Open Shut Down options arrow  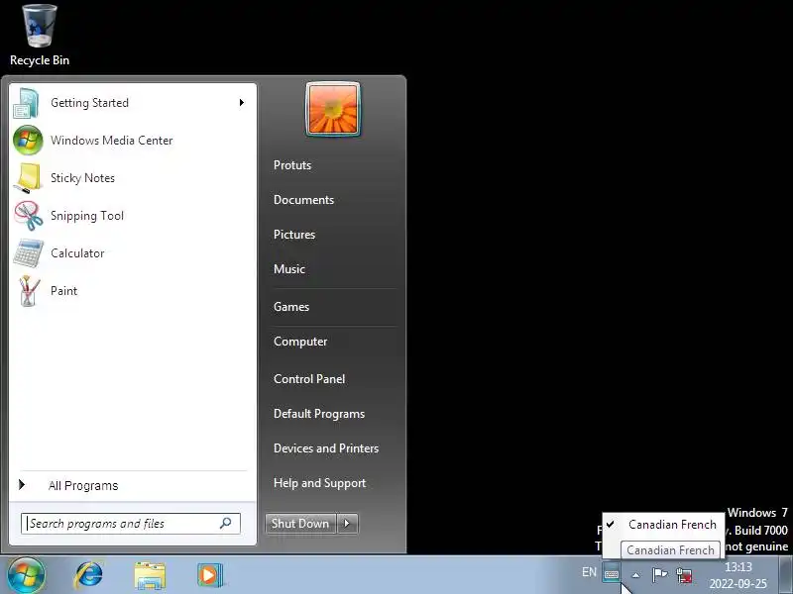tap(347, 524)
